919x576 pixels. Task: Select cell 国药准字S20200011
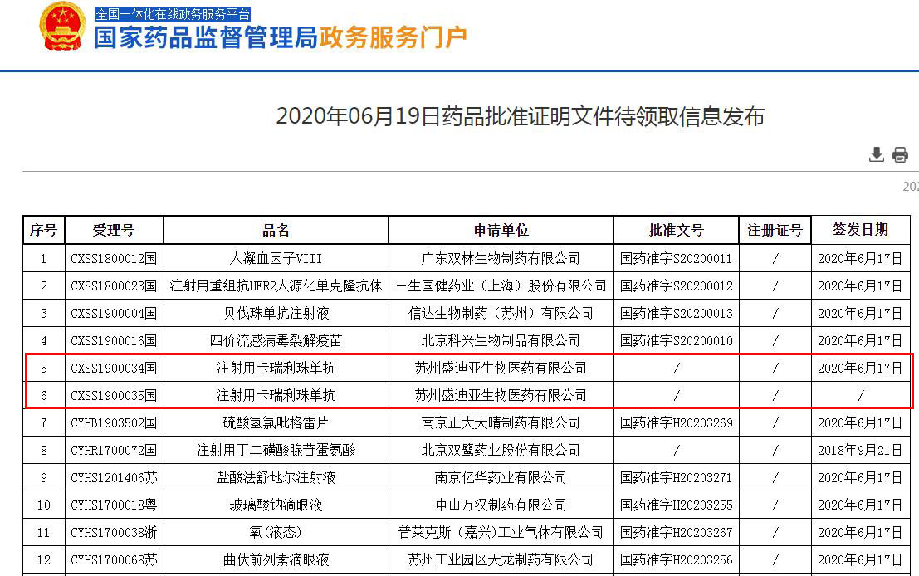click(x=677, y=258)
